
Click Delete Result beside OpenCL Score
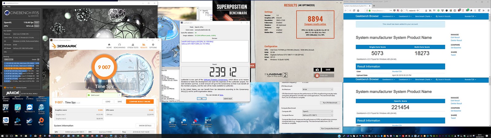point(456,104)
